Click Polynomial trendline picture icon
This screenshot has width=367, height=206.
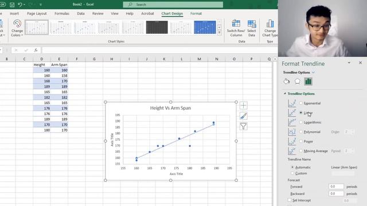pyautogui.click(x=292, y=132)
